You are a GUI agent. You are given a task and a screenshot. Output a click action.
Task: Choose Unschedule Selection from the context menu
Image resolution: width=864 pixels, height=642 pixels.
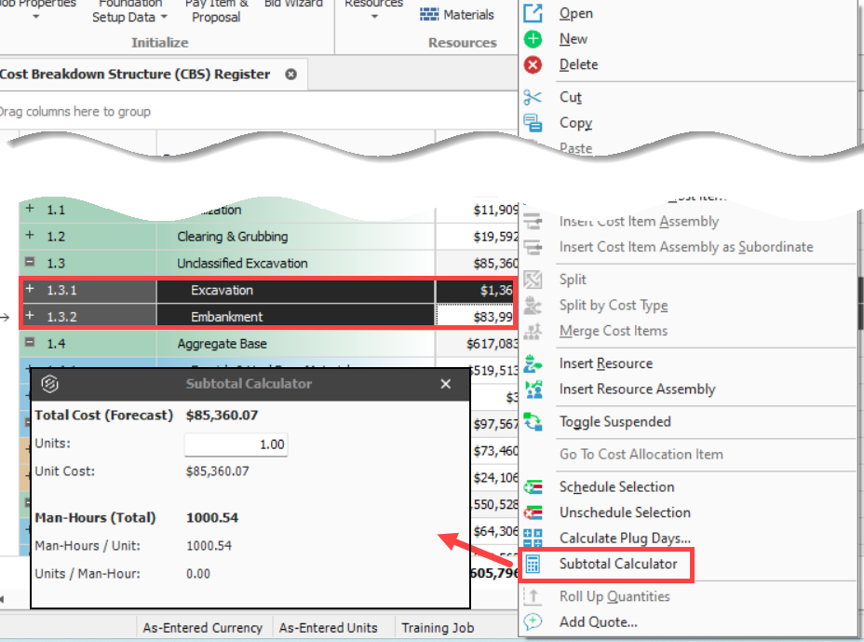(624, 512)
